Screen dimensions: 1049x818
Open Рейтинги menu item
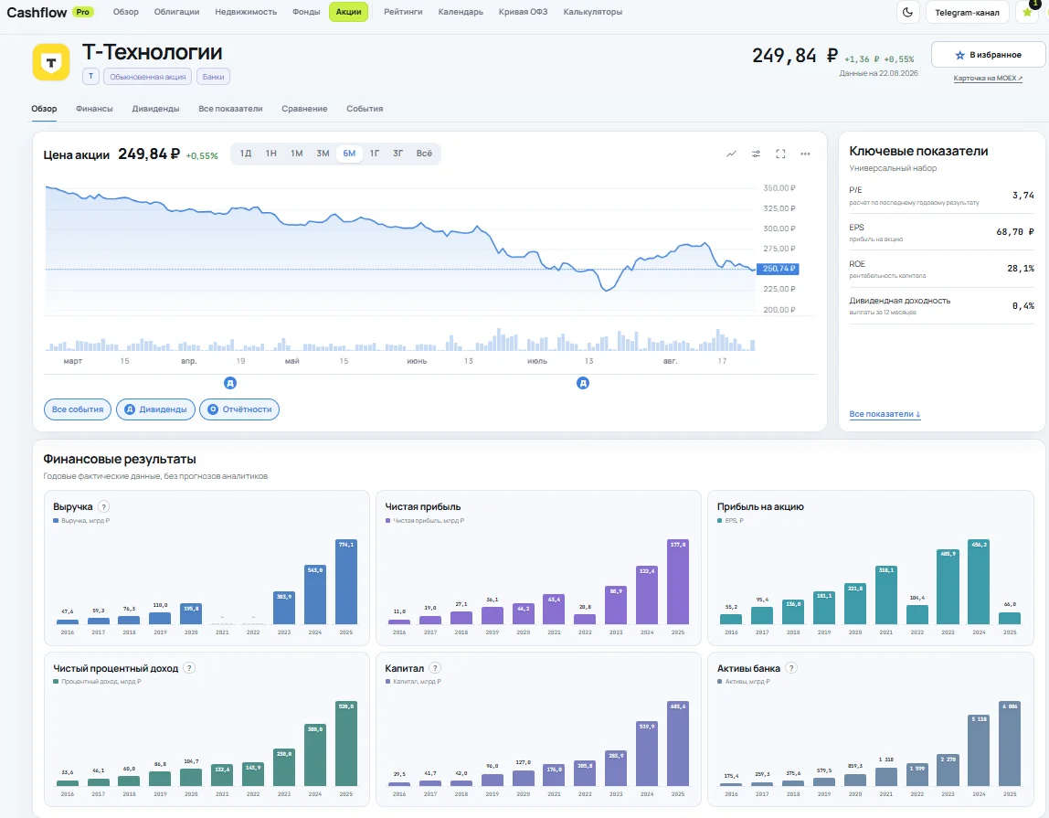[403, 12]
